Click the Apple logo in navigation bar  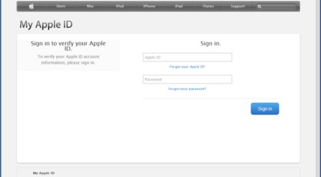pyautogui.click(x=31, y=6)
